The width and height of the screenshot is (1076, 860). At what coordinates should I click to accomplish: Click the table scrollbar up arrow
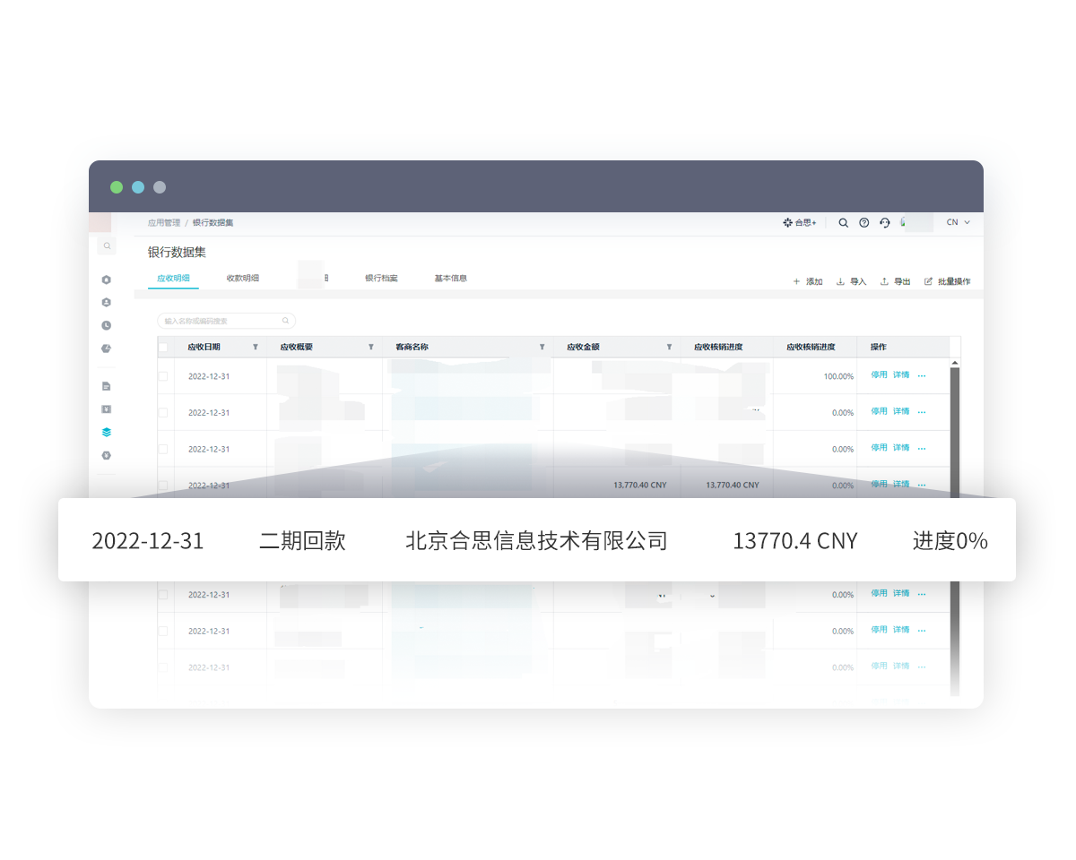[955, 363]
